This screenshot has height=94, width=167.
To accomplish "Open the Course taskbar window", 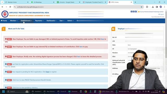I will pyautogui.click(x=62, y=91).
